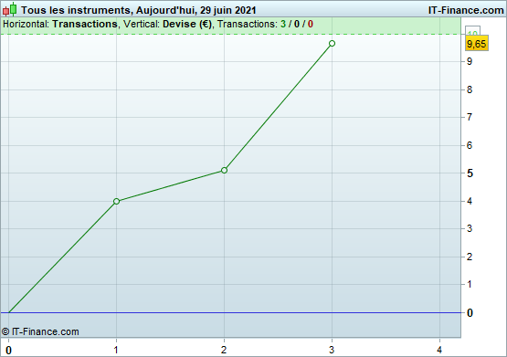The width and height of the screenshot is (507, 357).
Task: Click the green winning transactions count '3'
Action: tap(283, 24)
